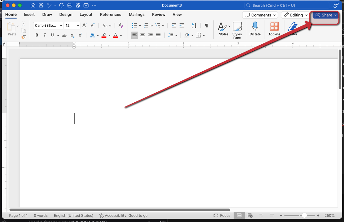Image resolution: width=344 pixels, height=222 pixels.
Task: Start Dictate with the microphone
Action: click(255, 29)
